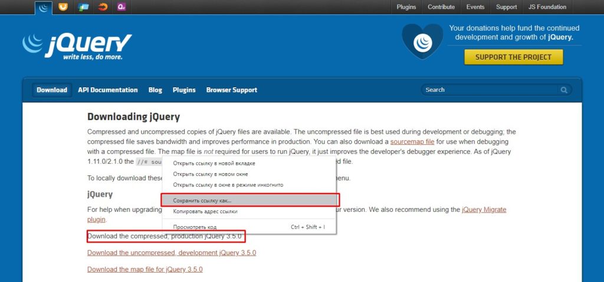Click the donation heart icon

tap(422, 42)
